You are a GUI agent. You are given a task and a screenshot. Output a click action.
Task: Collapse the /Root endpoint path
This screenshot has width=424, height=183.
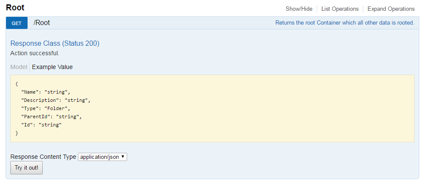click(x=42, y=23)
